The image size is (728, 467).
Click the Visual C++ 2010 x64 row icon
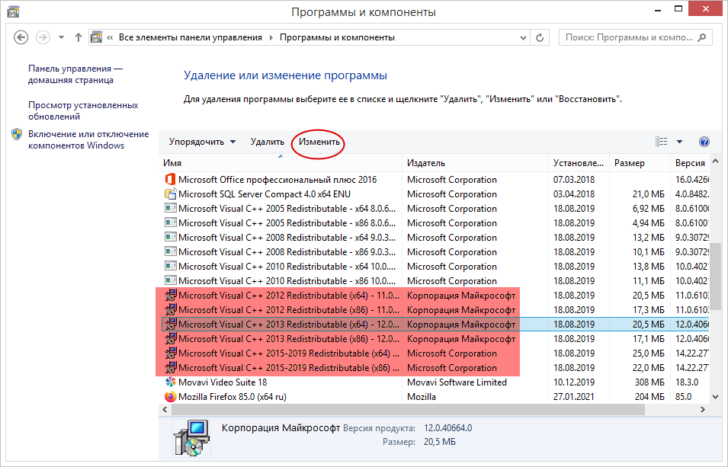pos(171,266)
